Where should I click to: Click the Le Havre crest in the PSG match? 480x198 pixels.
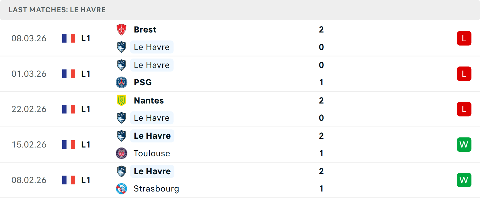click(121, 65)
